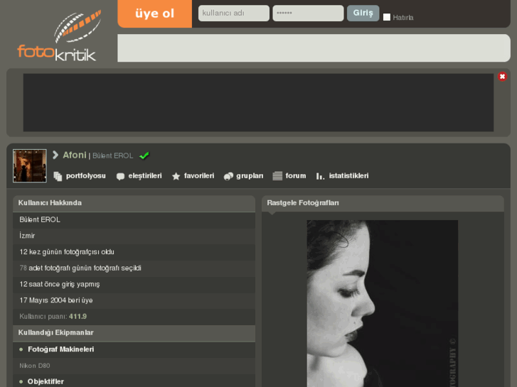Open the forum tab
The image size is (517, 387).
click(x=296, y=176)
